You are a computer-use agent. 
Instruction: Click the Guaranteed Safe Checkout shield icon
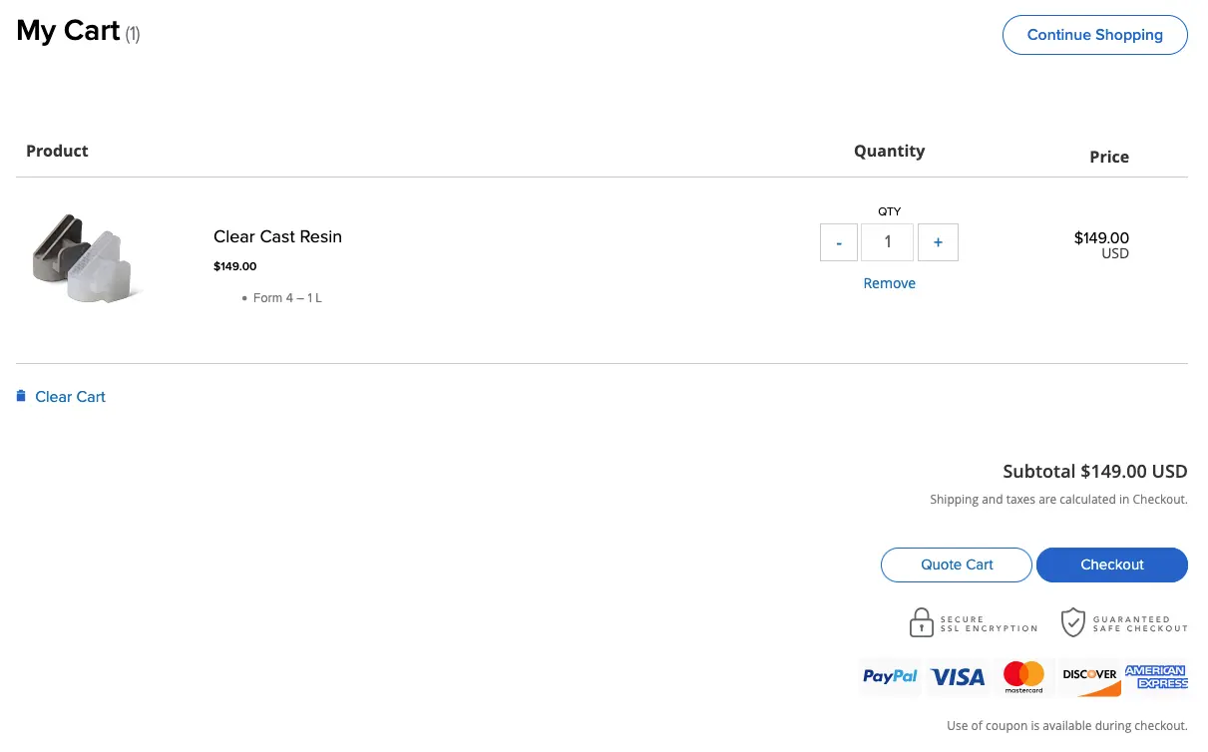click(1072, 623)
